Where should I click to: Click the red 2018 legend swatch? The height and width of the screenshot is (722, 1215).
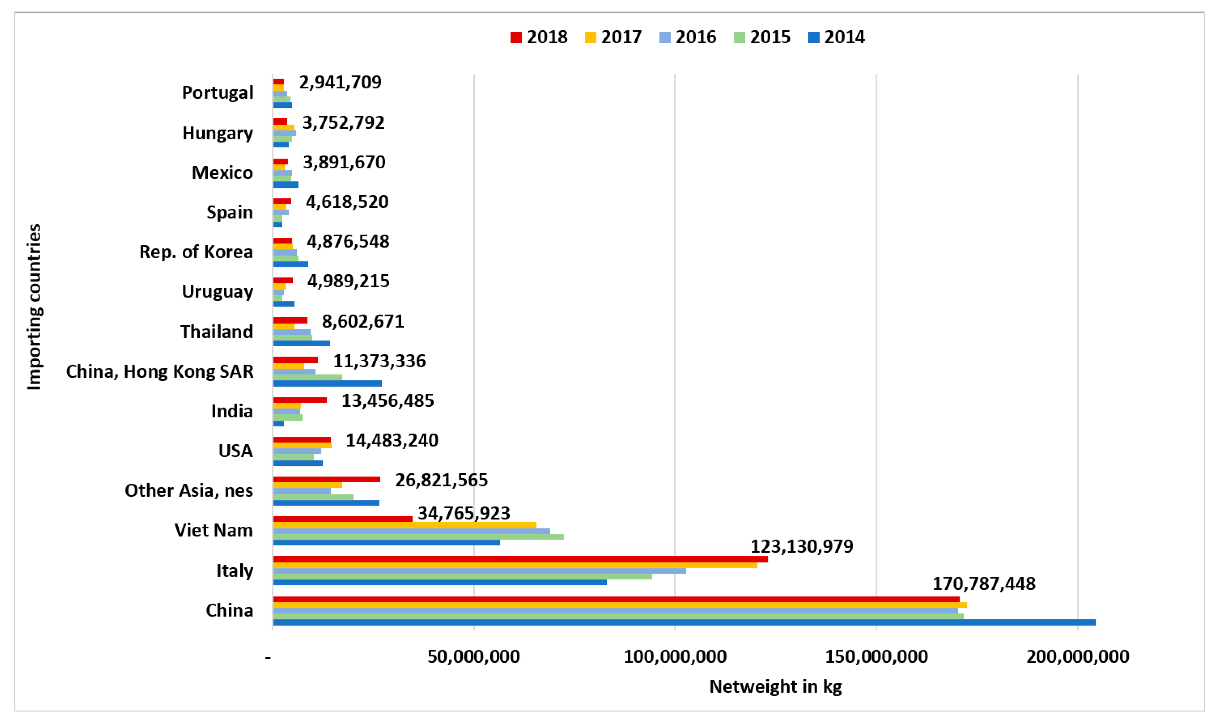[x=516, y=37]
